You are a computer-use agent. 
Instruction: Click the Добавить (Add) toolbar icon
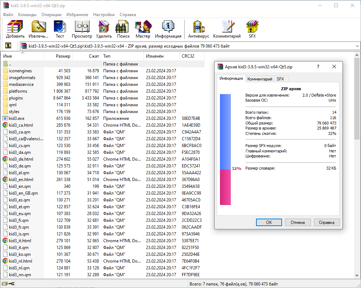click(x=15, y=29)
